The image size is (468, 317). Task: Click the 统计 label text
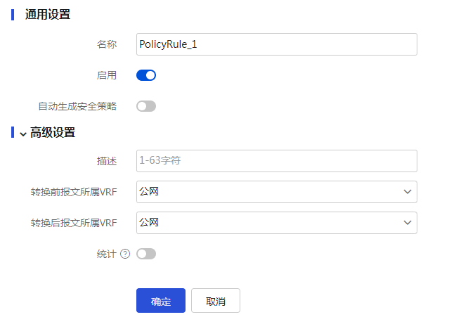coord(107,254)
